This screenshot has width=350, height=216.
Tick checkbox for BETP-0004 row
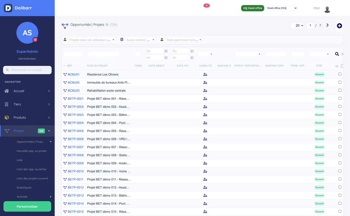click(340, 123)
